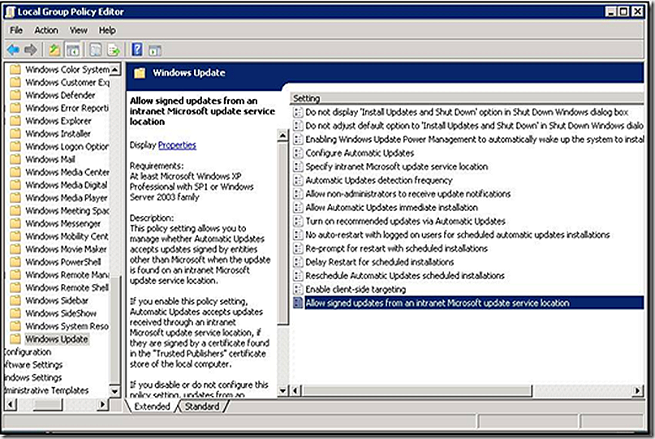Click the Up one level folder icon
The width and height of the screenshot is (655, 439).
(x=54, y=50)
